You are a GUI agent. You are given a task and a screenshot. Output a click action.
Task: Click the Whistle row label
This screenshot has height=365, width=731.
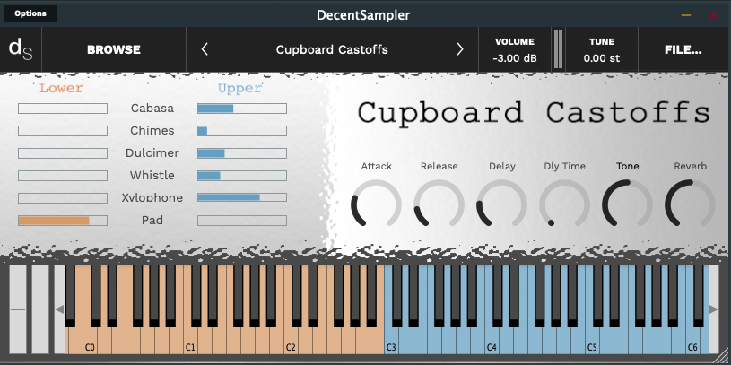(152, 175)
